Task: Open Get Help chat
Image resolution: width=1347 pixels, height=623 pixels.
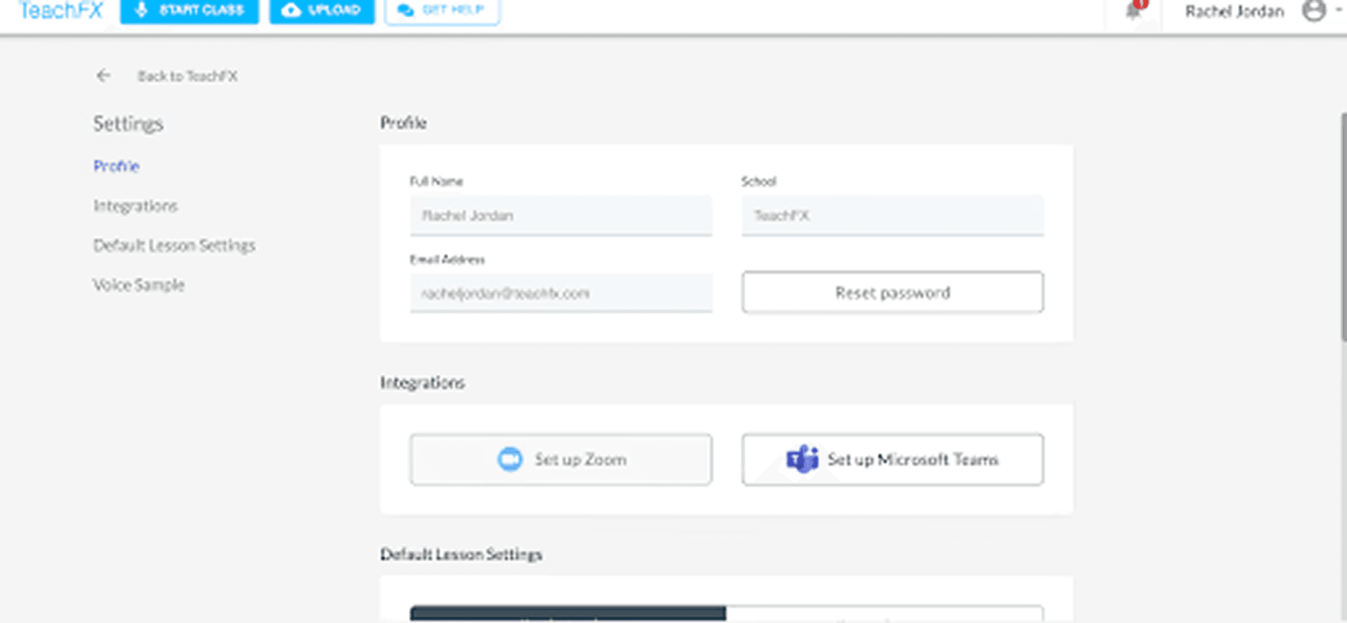Action: pyautogui.click(x=442, y=10)
